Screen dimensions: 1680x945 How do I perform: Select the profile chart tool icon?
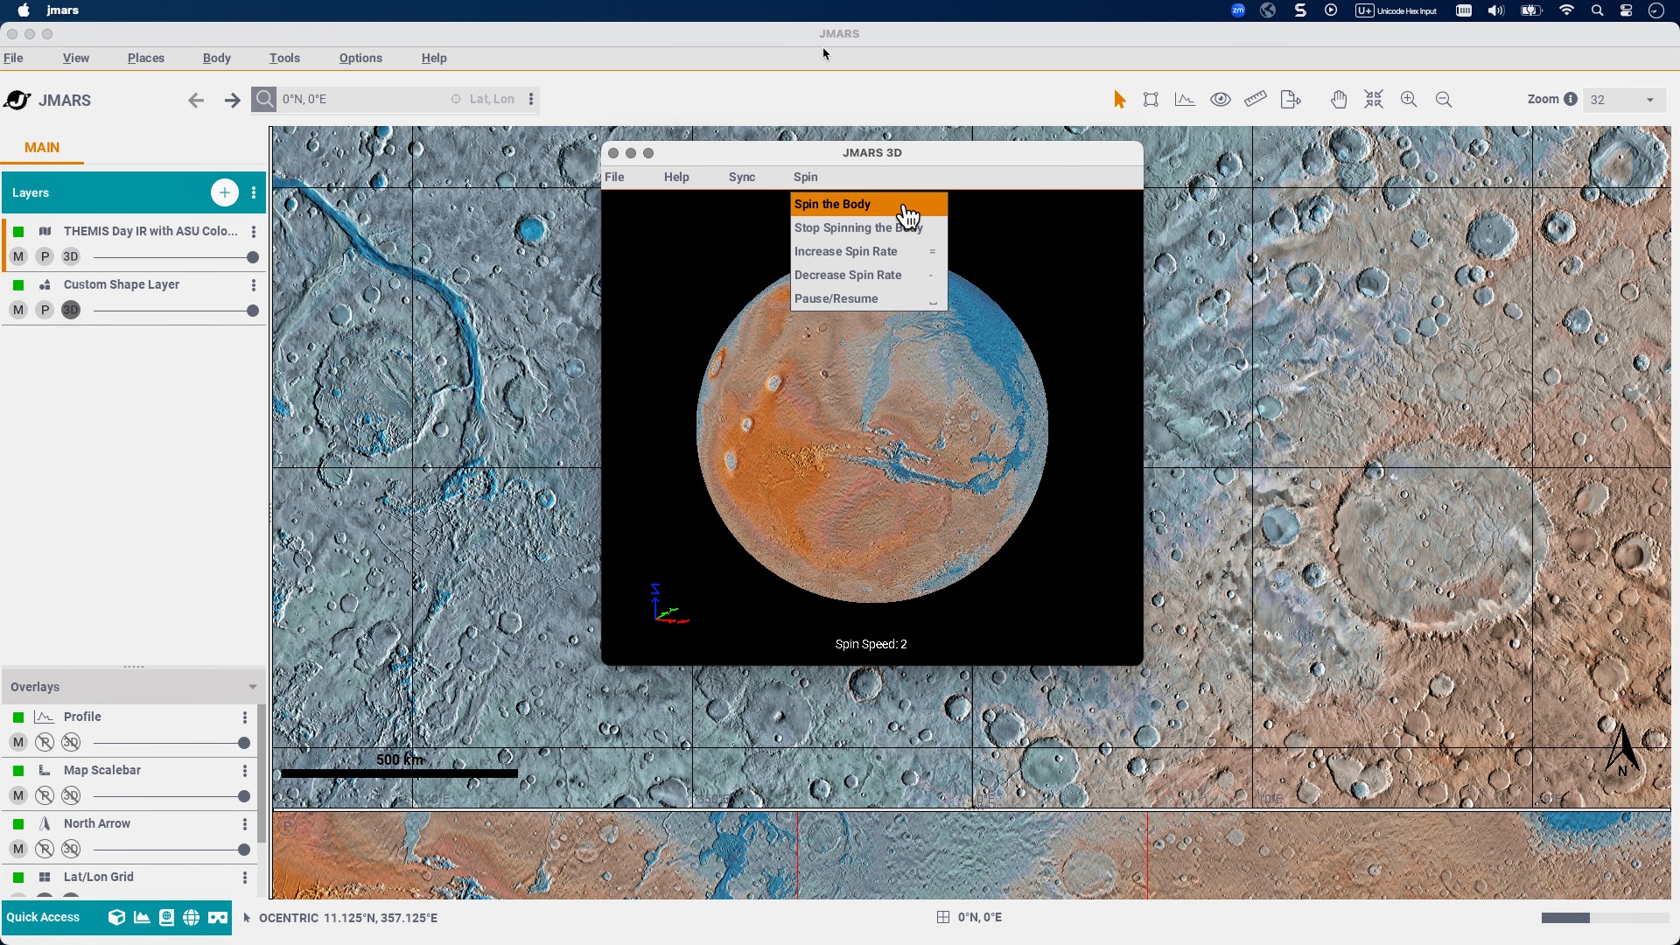(x=1185, y=100)
